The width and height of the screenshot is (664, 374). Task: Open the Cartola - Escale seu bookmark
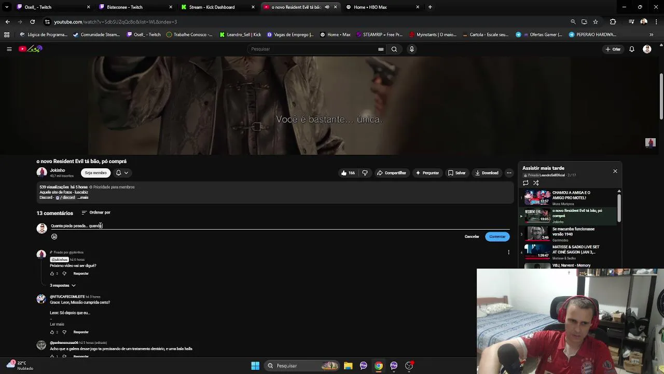pos(485,35)
